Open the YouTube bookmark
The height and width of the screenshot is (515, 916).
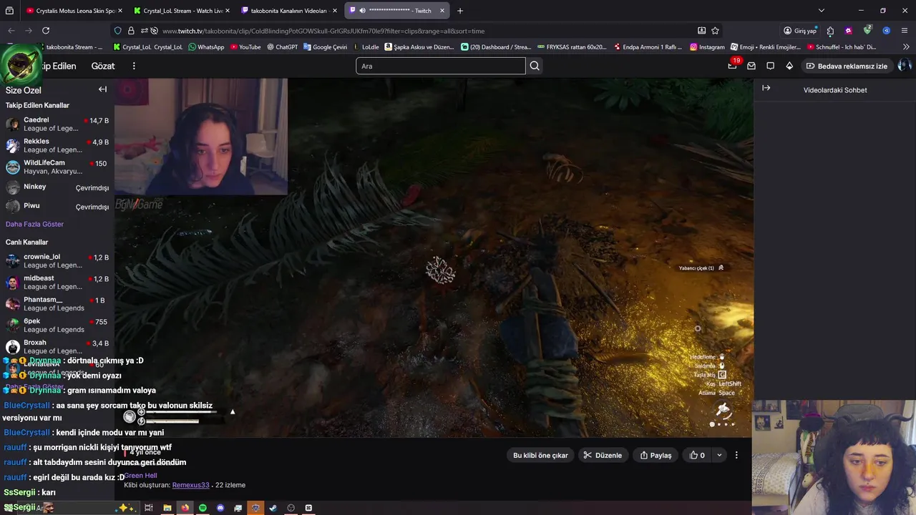[245, 47]
